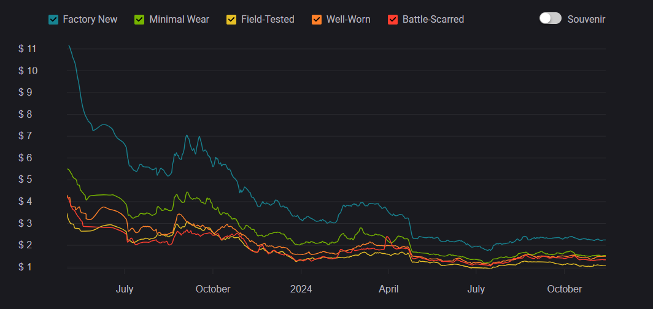Click the "2024" x-axis label
The height and width of the screenshot is (309, 653).
click(x=301, y=289)
